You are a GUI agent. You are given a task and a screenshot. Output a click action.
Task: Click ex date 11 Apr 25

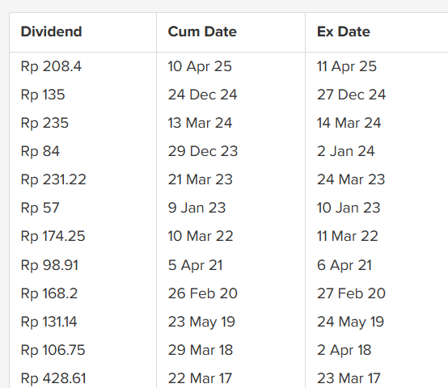(347, 66)
